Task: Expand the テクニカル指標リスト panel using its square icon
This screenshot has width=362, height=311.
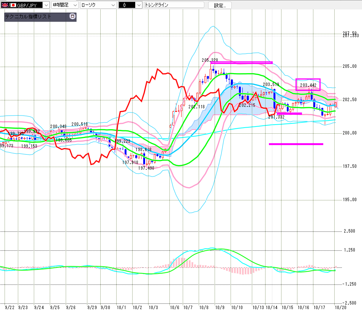Action: (x=73, y=17)
